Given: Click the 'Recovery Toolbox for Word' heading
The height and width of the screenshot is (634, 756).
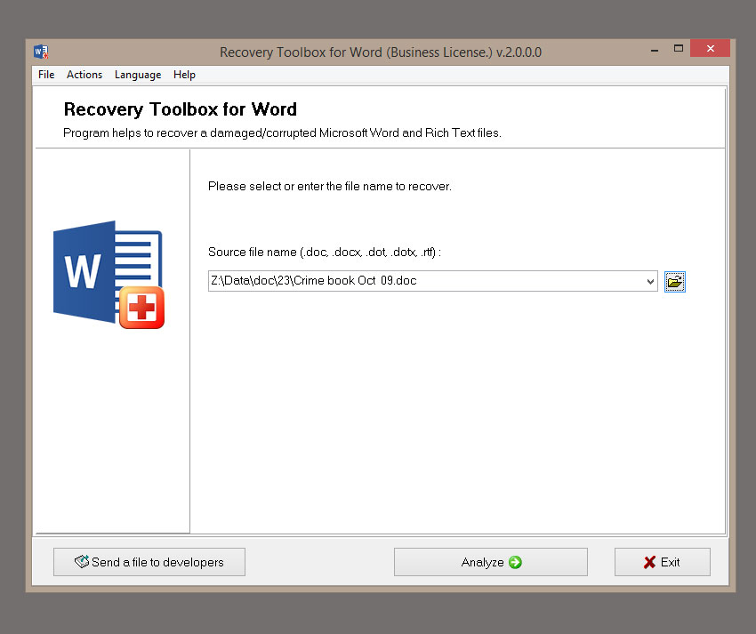Looking at the screenshot, I should 181,109.
